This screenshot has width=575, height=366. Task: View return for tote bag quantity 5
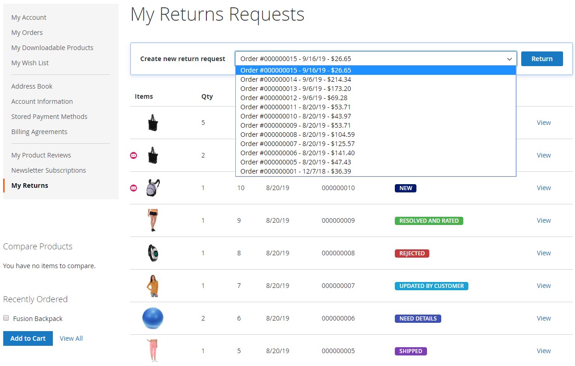pos(544,123)
